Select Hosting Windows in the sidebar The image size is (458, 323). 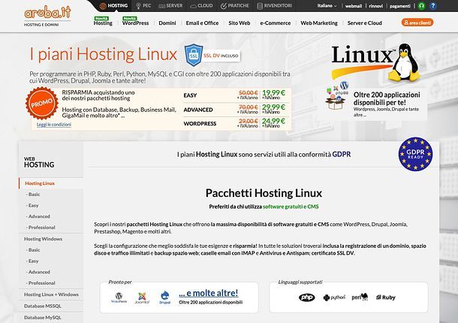[x=44, y=239]
